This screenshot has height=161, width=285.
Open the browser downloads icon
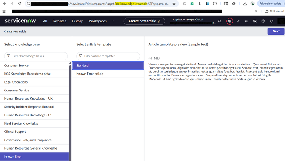coord(245,4)
